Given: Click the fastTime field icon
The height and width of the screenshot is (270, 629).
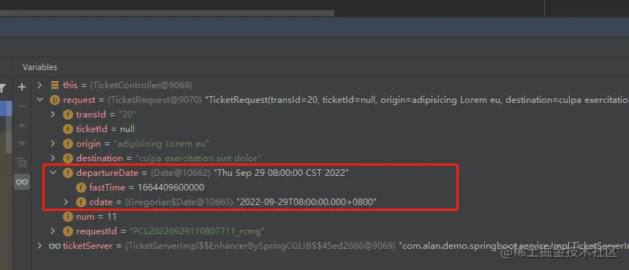Looking at the screenshot, I should coord(81,188).
